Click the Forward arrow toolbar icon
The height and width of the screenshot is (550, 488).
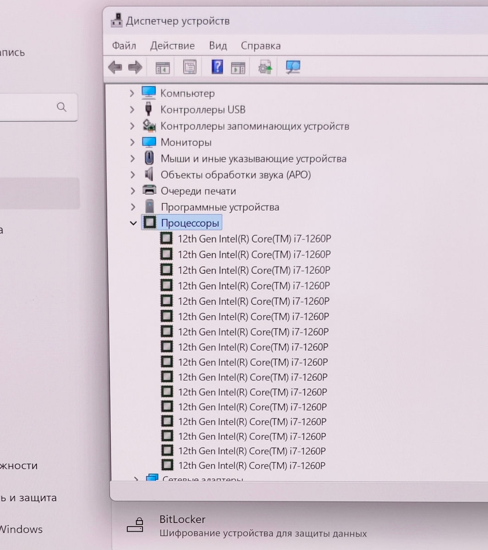coord(135,67)
